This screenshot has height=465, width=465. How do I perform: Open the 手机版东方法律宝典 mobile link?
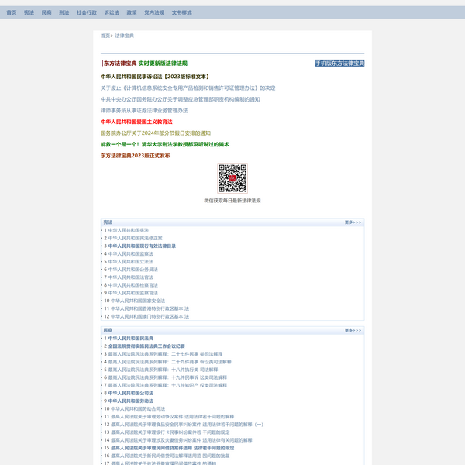click(x=339, y=64)
